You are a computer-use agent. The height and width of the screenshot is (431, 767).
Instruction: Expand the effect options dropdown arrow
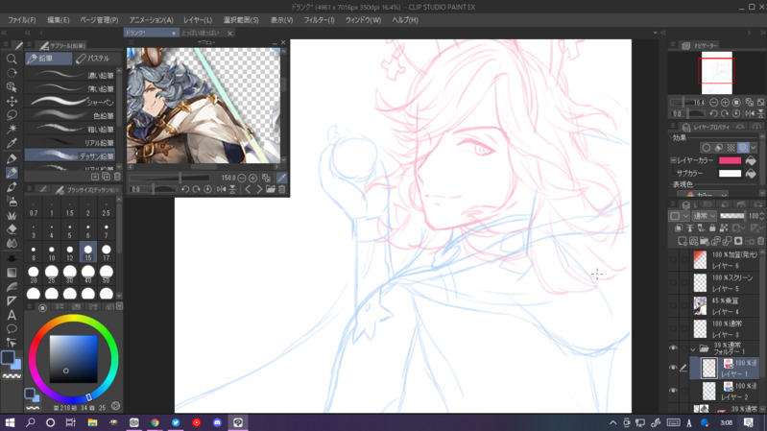(754, 147)
